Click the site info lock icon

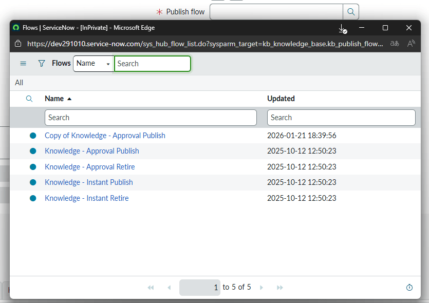point(18,44)
